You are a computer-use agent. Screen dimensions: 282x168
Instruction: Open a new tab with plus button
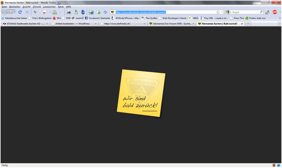point(248,24)
